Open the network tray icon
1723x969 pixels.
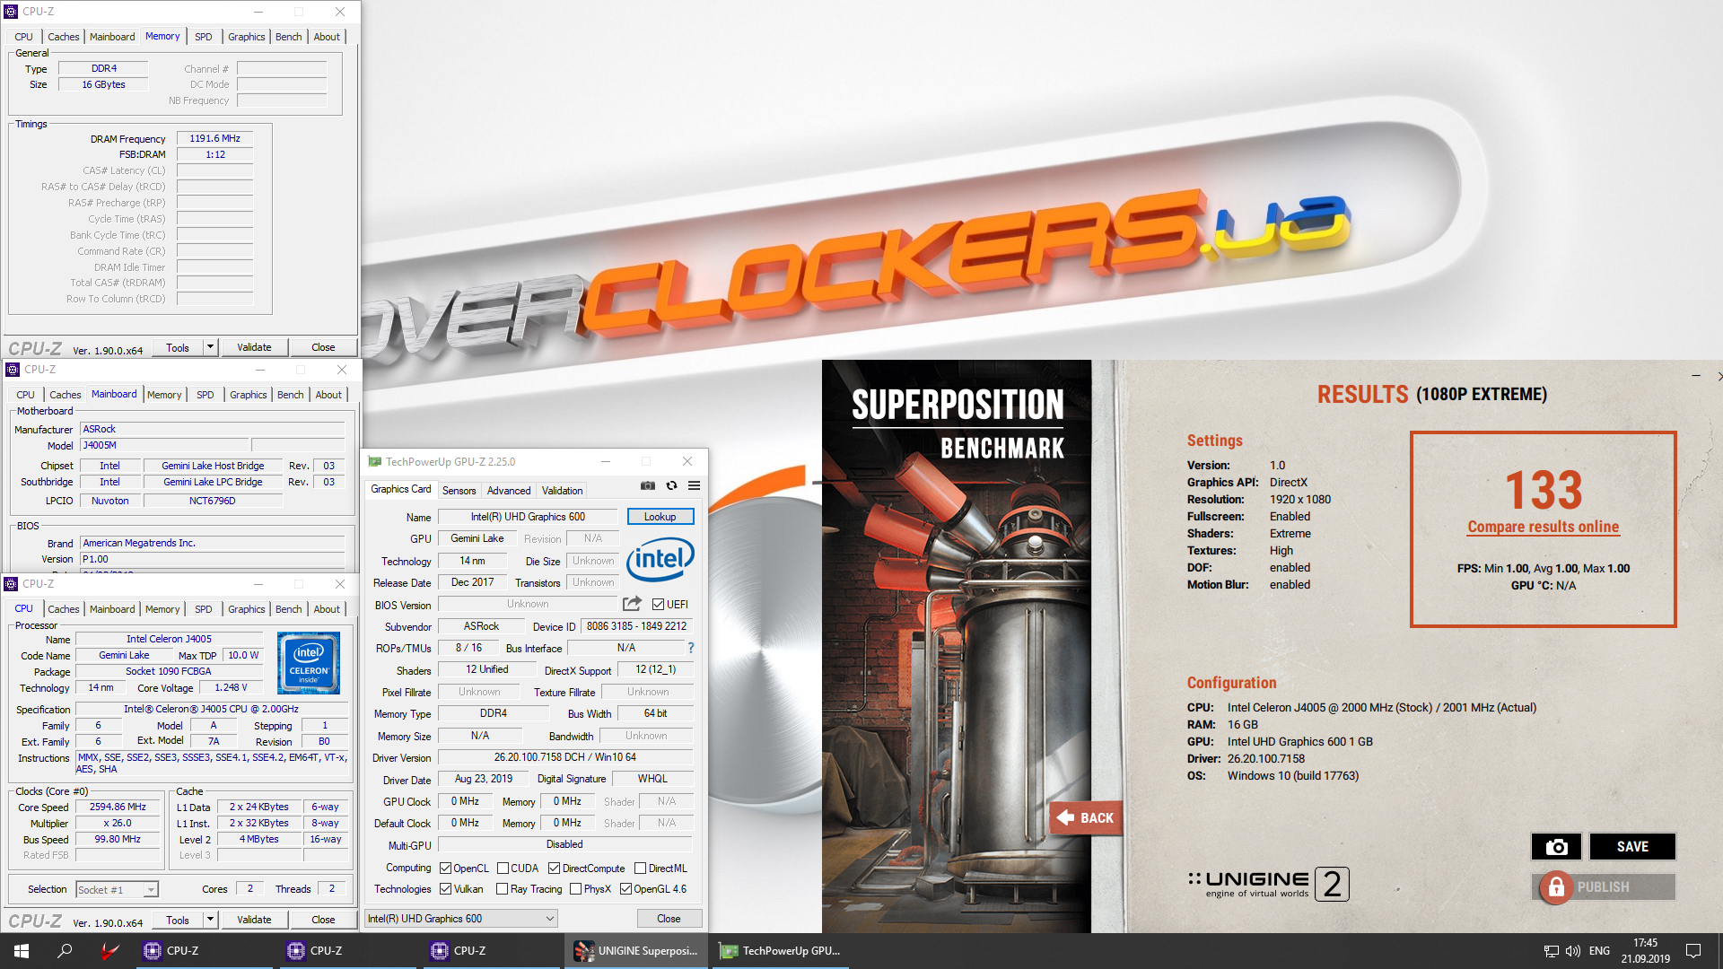pos(1551,951)
